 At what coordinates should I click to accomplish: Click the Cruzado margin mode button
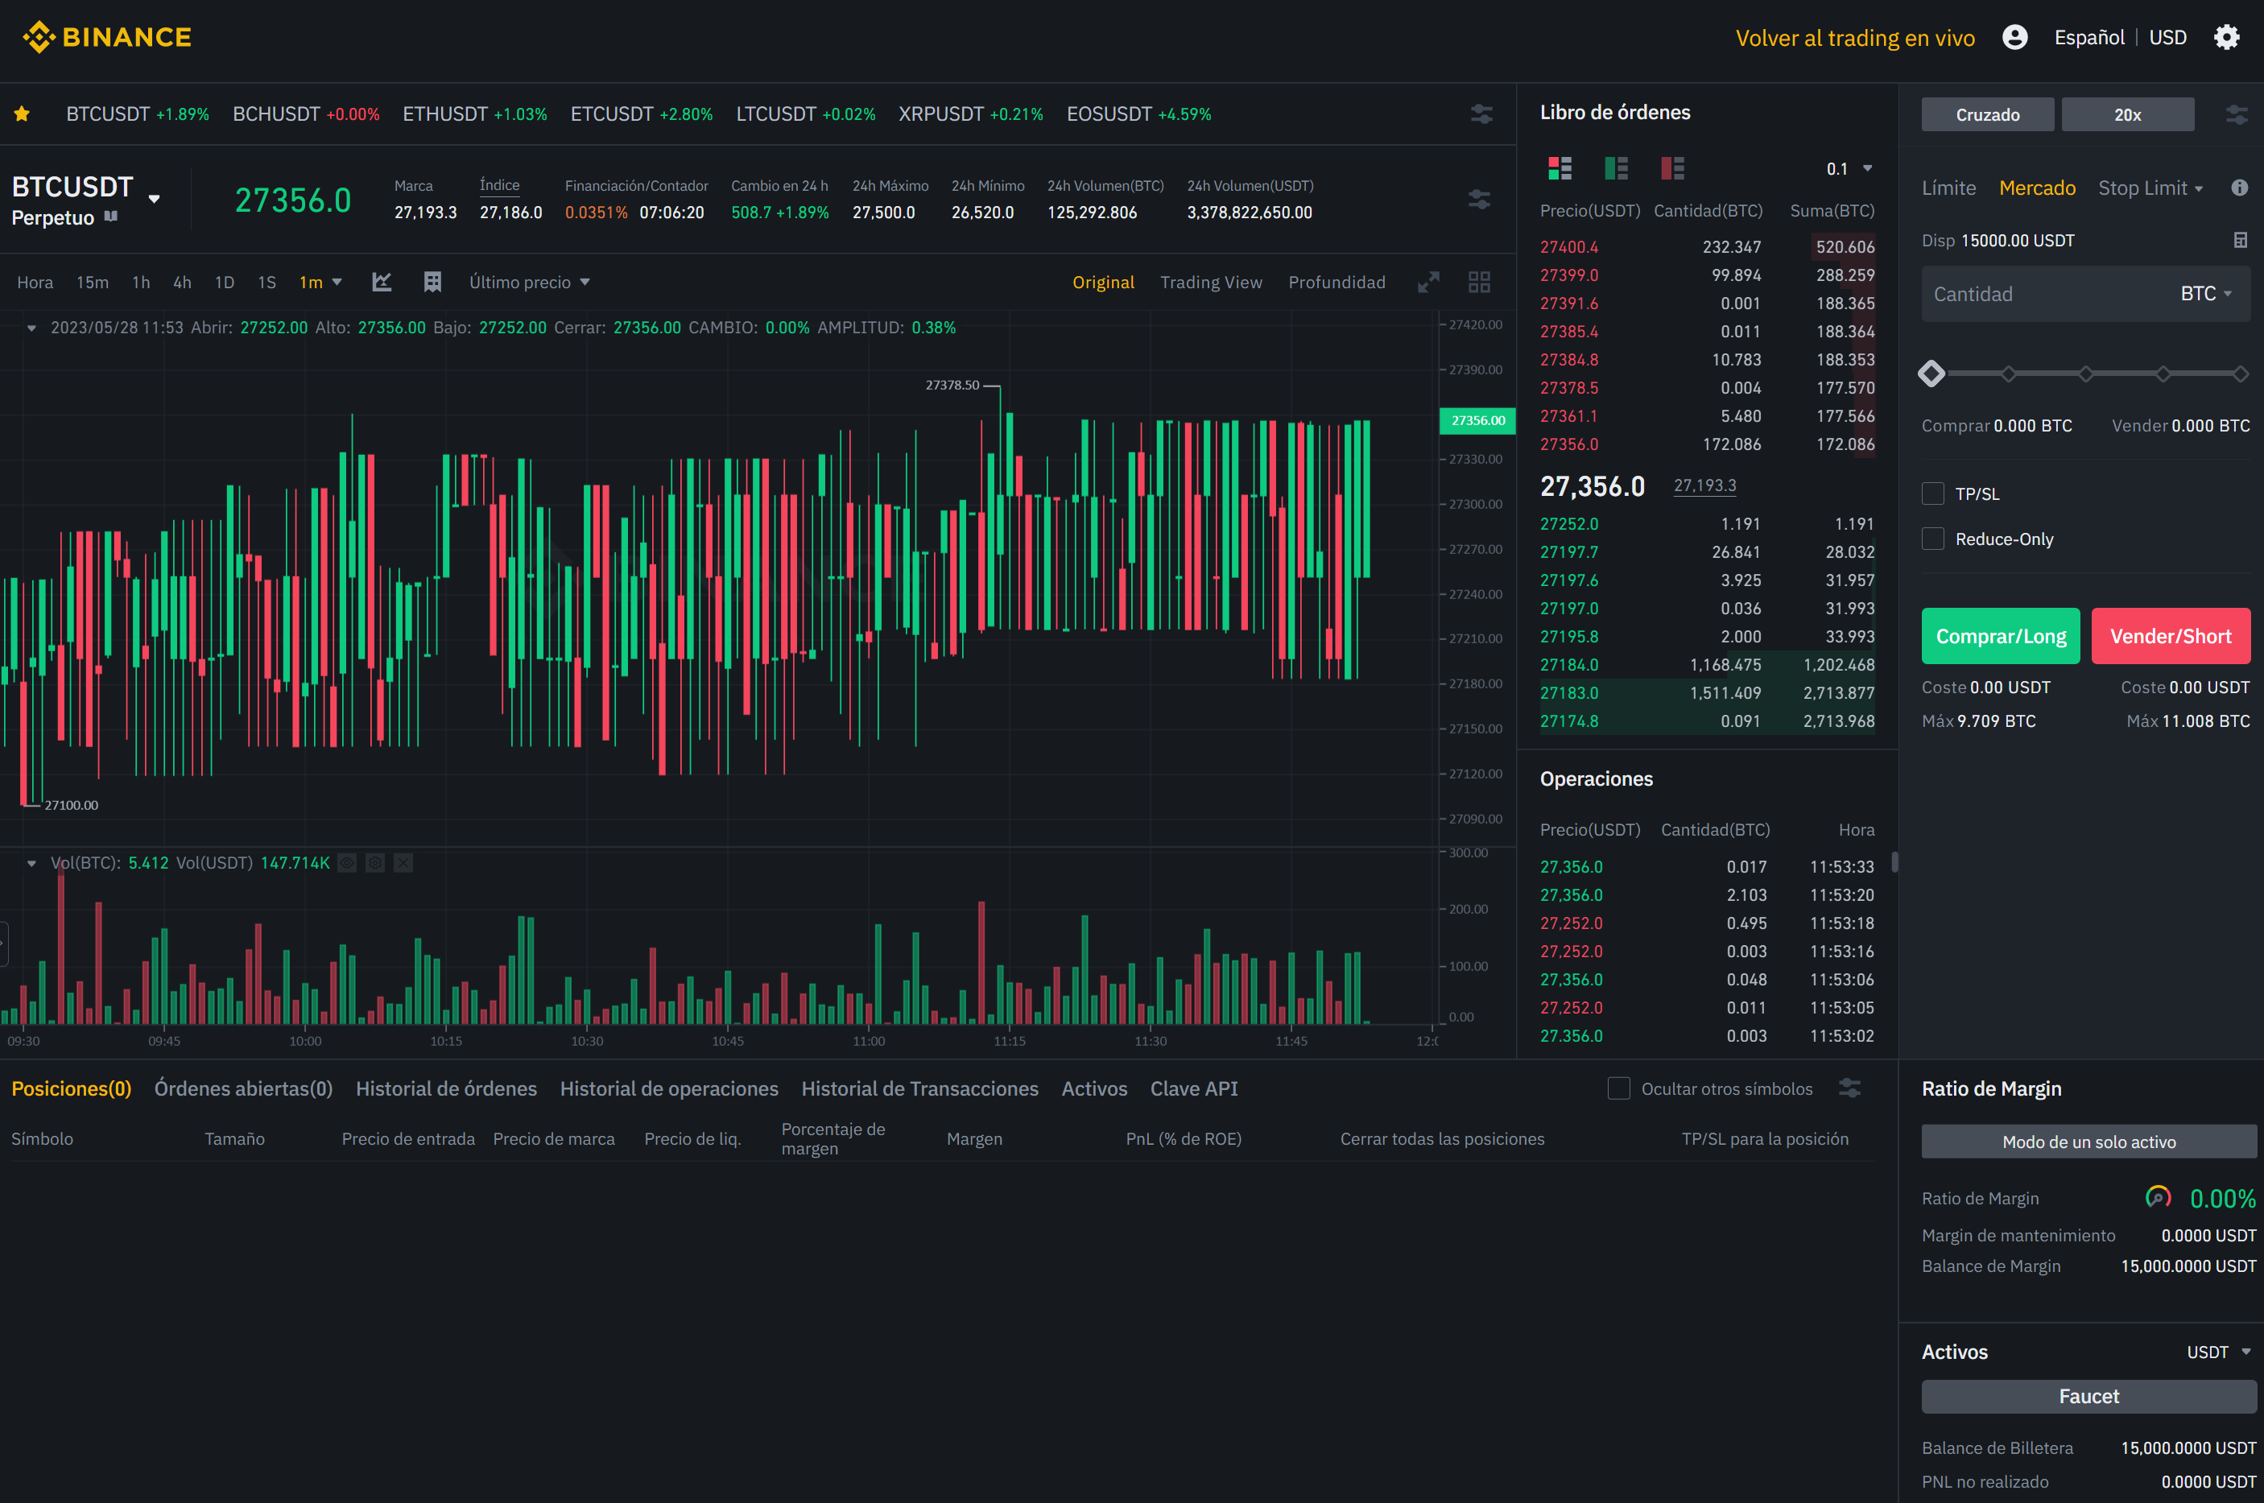click(x=1987, y=114)
